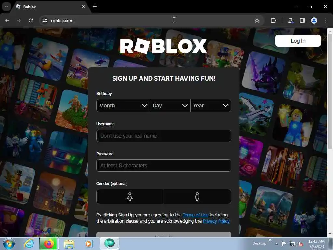333x250 pixels.
Task: Show hidden system tray icons
Action: click(276, 244)
